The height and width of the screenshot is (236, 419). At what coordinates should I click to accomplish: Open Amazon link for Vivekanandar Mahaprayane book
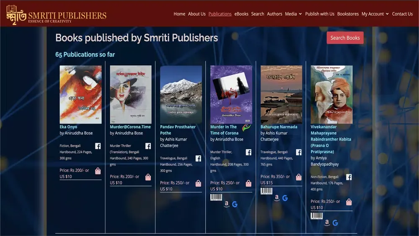tap(327, 223)
